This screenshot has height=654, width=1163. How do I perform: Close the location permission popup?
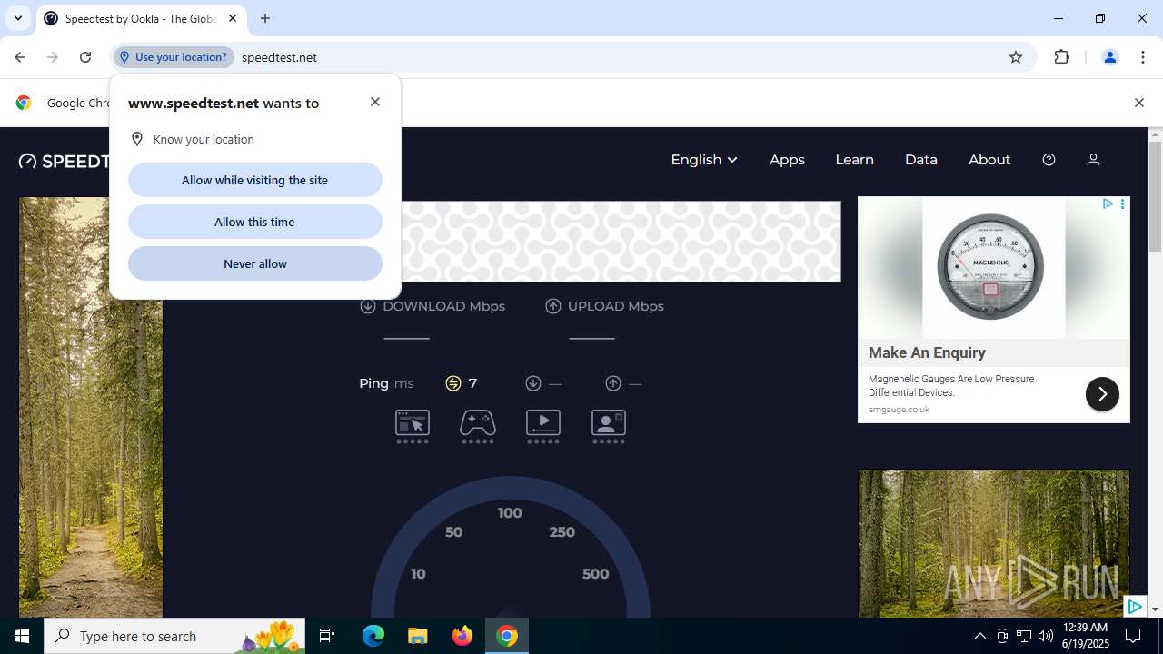tap(375, 102)
